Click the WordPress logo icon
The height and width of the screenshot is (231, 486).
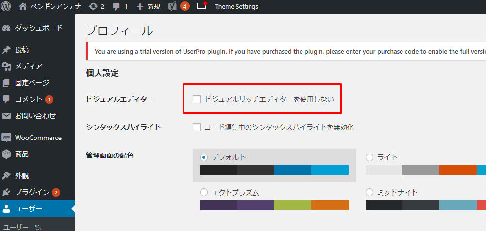pos(6,7)
